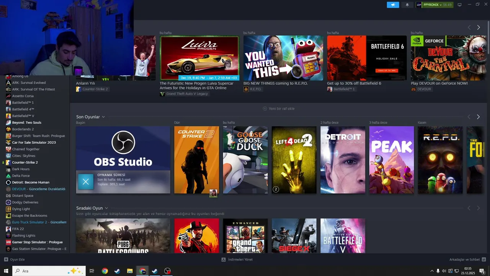490x276 pixels.
Task: Click the Borderlands 2 icon in library list
Action: tap(8, 129)
